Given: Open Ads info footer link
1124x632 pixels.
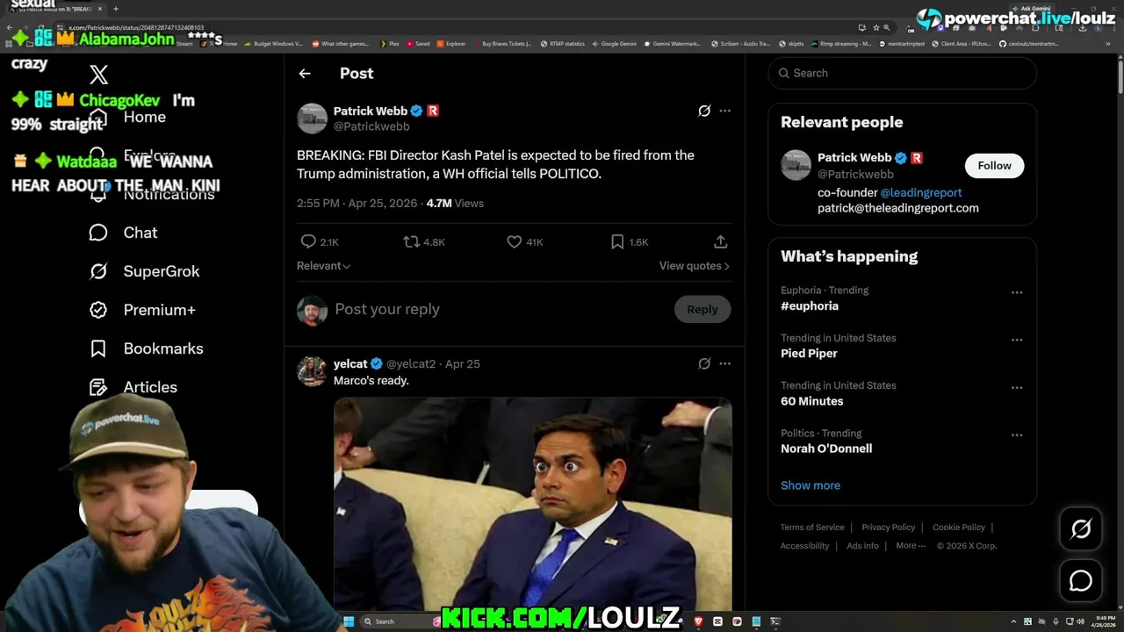Looking at the screenshot, I should point(862,546).
